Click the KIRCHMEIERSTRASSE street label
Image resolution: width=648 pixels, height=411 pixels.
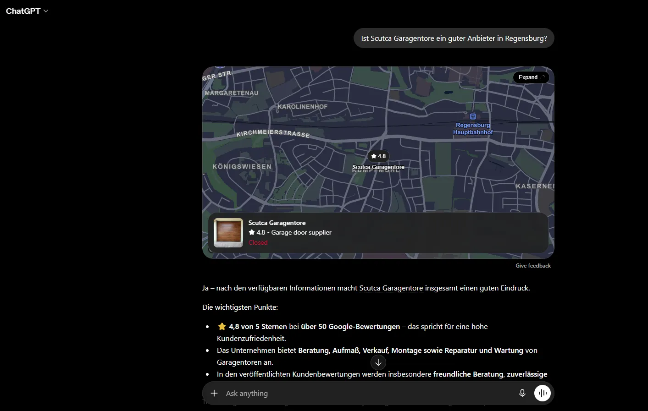point(273,133)
